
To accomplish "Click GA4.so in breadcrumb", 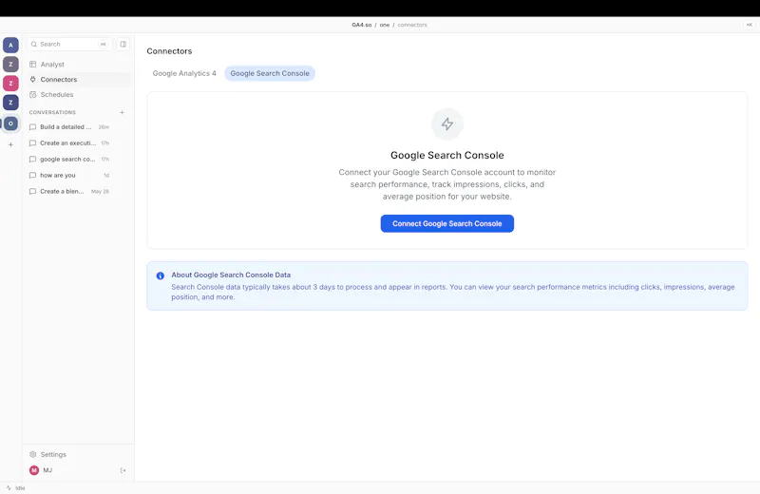I will pyautogui.click(x=362, y=25).
